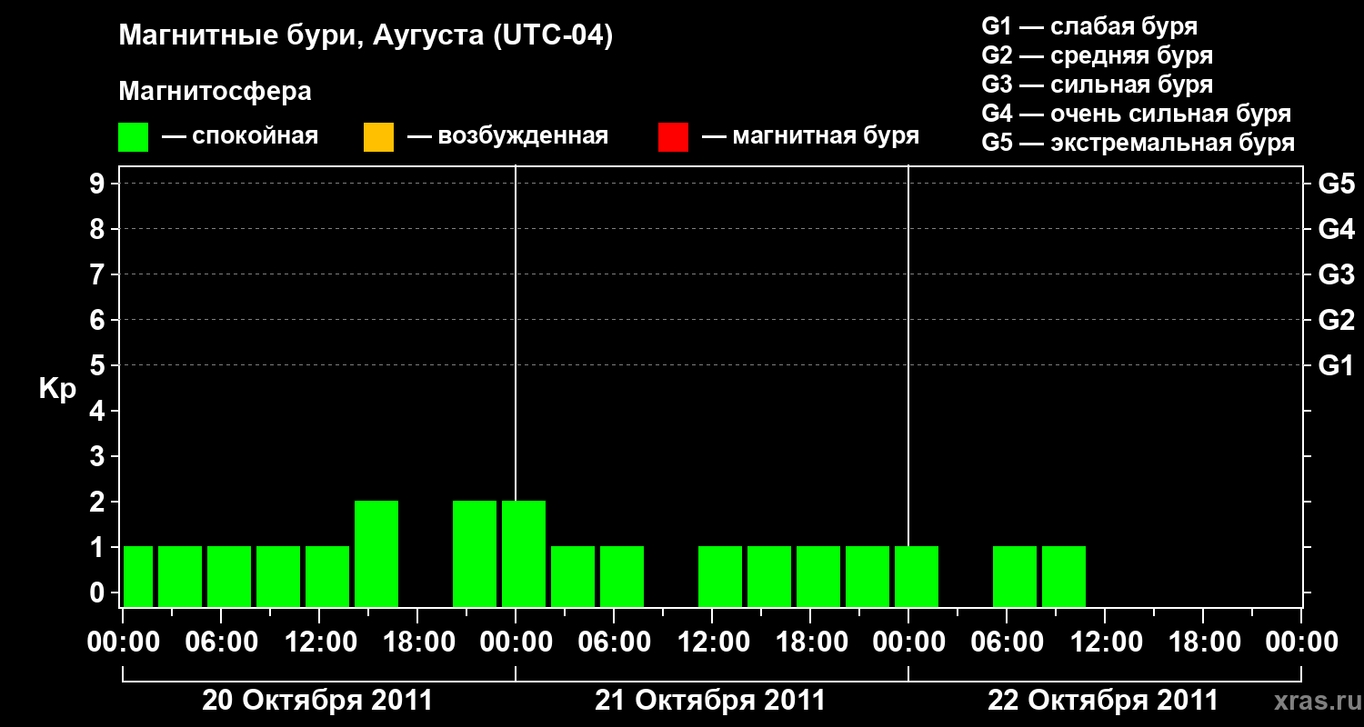Screen dimensions: 1364x727
Task: Click the 'Kp' axis title
Action: [57, 389]
